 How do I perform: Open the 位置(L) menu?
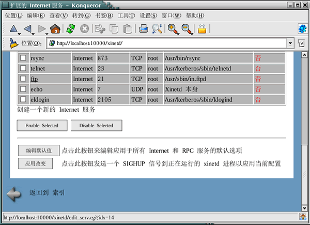(13, 16)
